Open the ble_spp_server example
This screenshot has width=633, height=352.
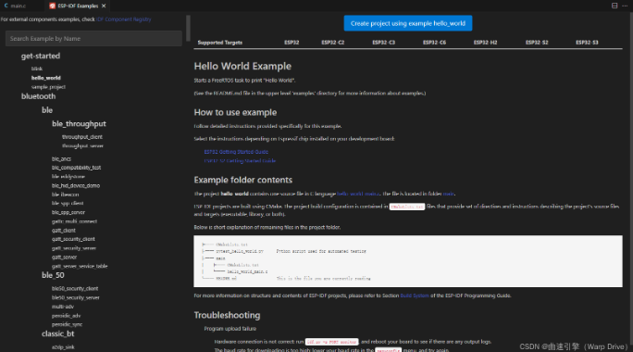pyautogui.click(x=68, y=212)
